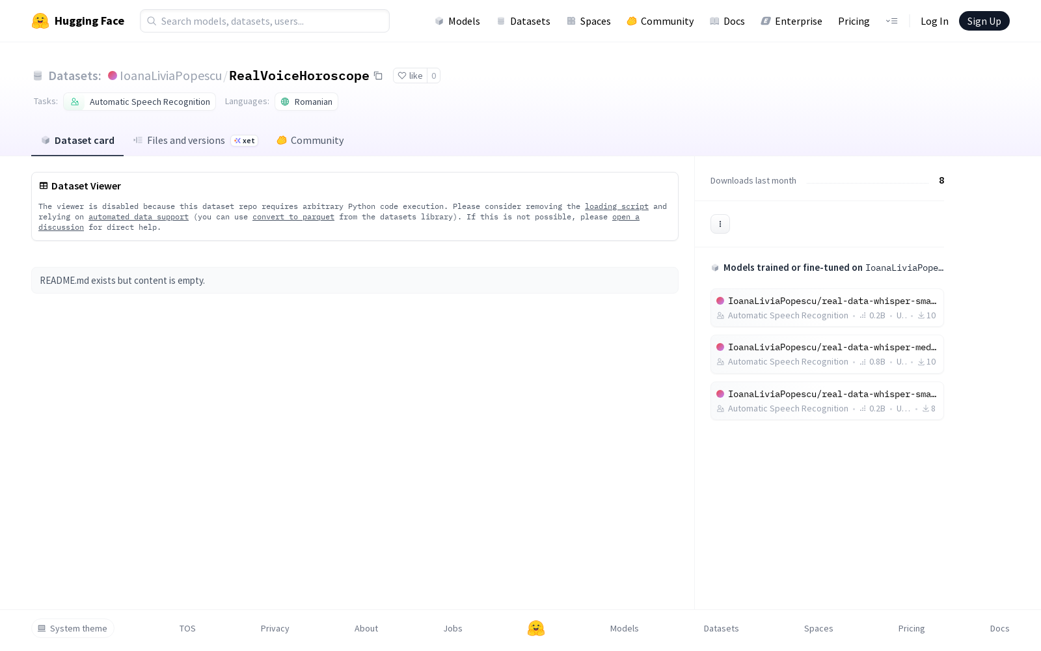Viewport: 1041px width, 651px height.
Task: Follow the automated data support link
Action: (139, 217)
